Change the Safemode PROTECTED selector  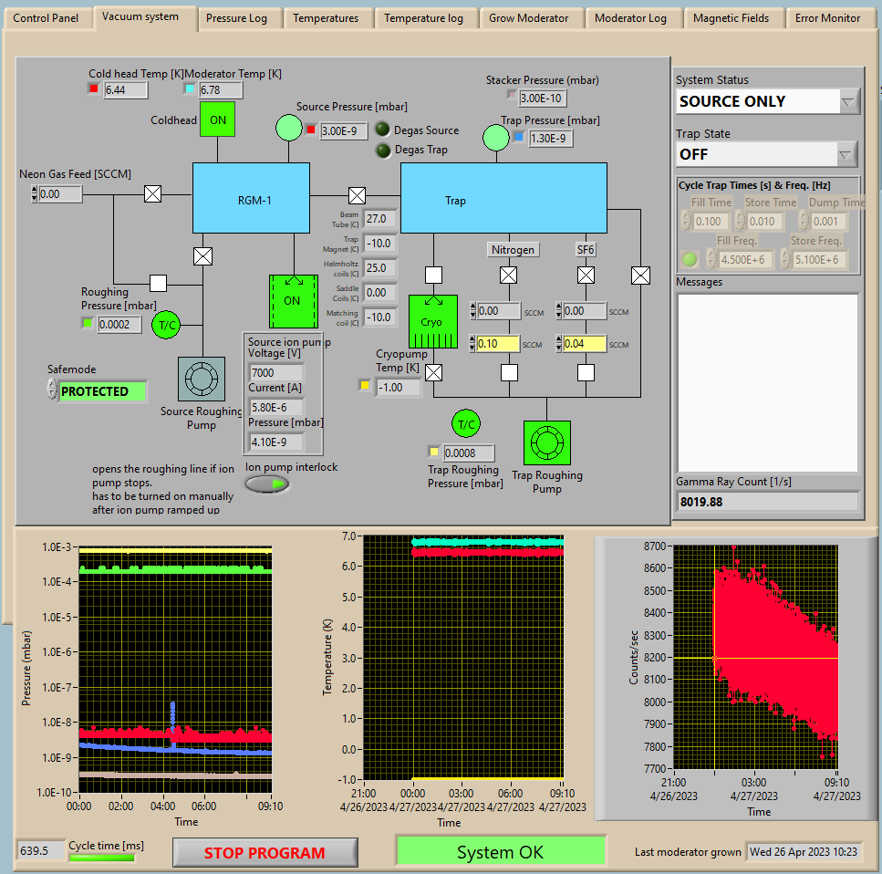51,390
